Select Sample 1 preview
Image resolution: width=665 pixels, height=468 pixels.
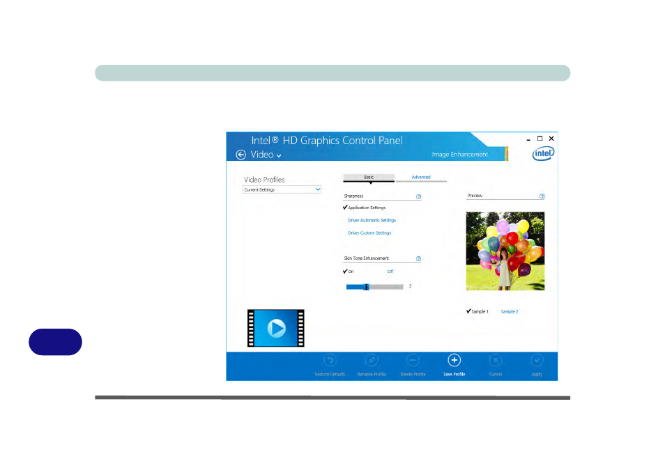[x=477, y=311]
